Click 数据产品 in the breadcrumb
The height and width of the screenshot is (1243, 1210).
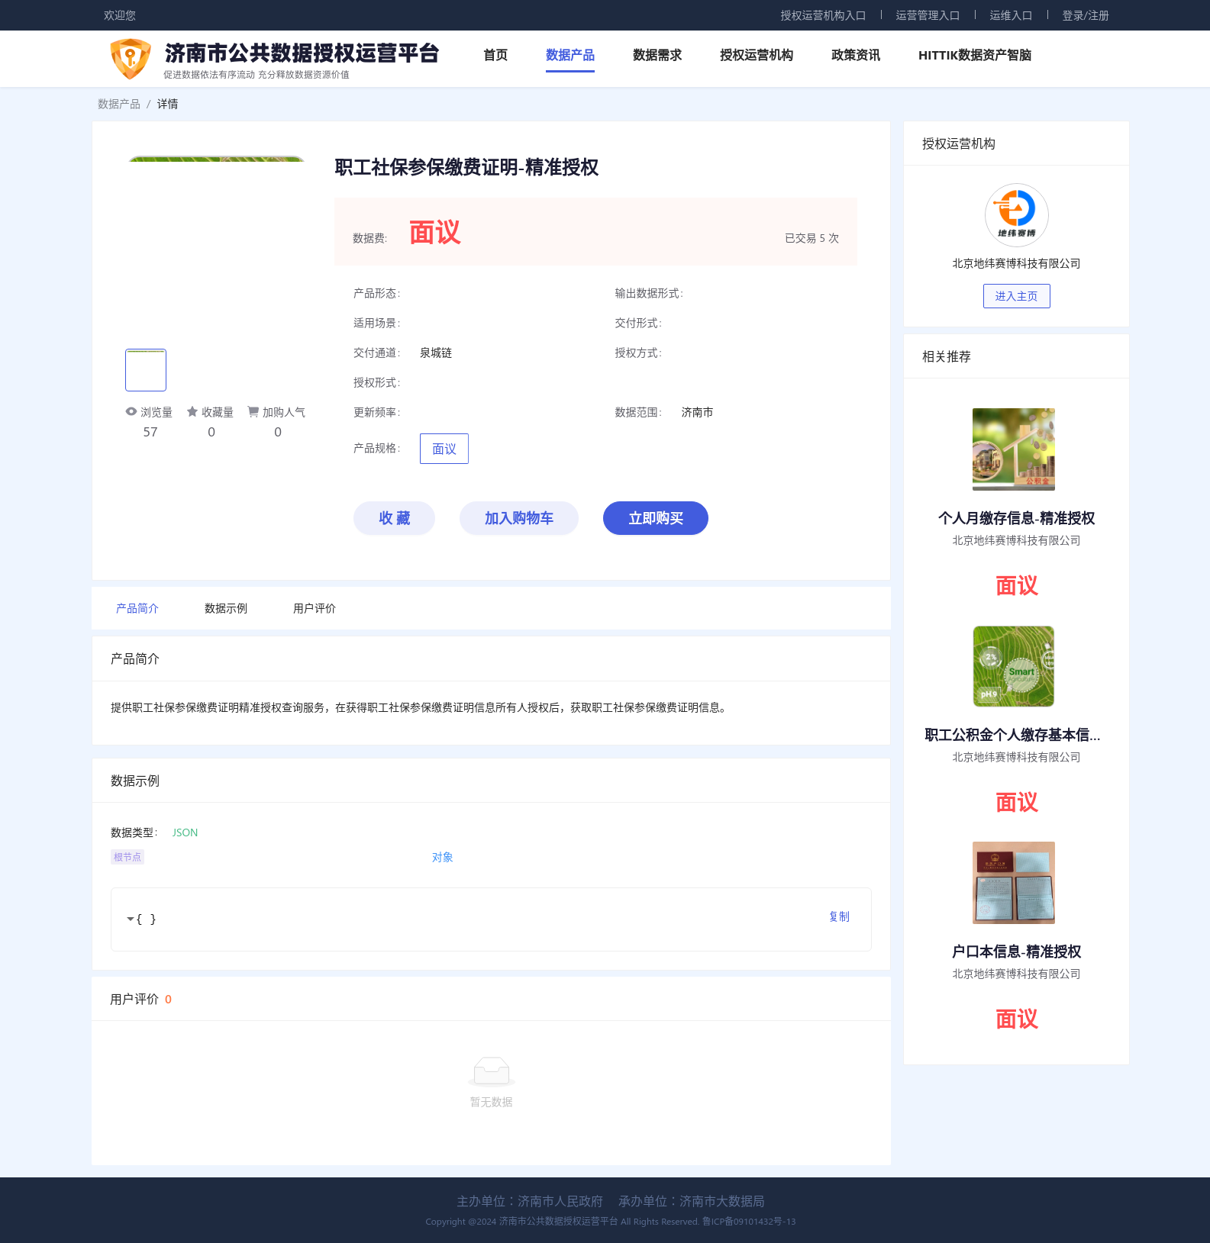click(x=119, y=104)
